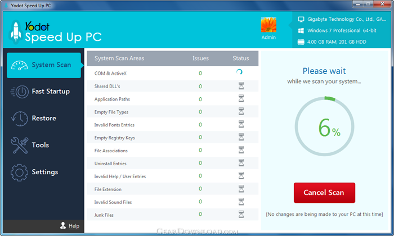The image size is (394, 236).
Task: Cancel the running scan
Action: pyautogui.click(x=324, y=193)
